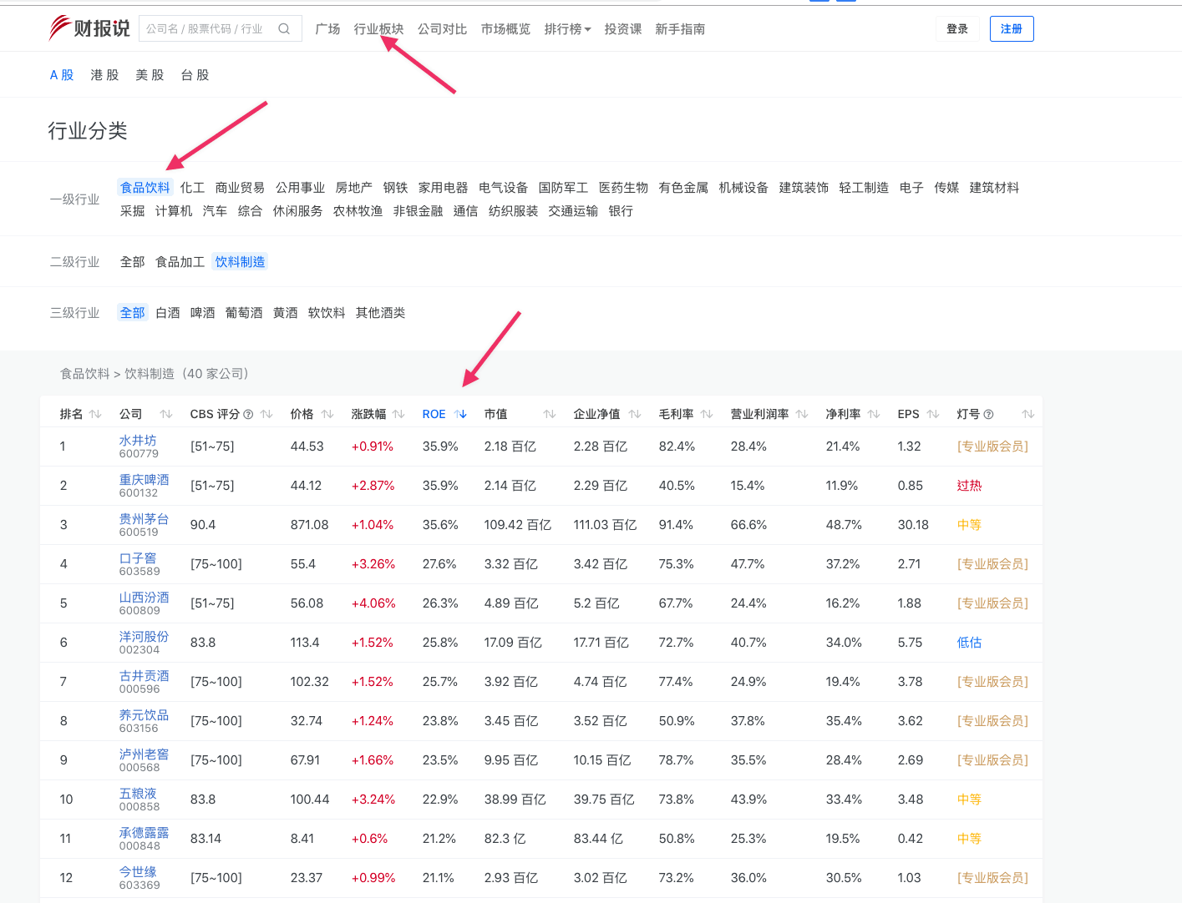Select 计算机 industry category
Image resolution: width=1182 pixels, height=903 pixels.
point(174,211)
